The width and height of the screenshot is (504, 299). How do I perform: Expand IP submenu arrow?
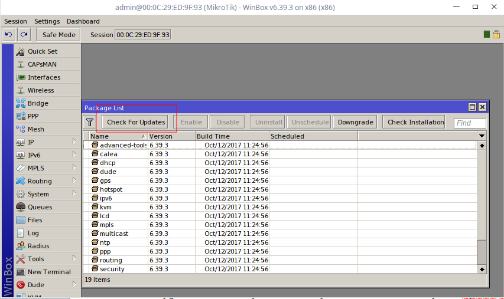click(74, 142)
